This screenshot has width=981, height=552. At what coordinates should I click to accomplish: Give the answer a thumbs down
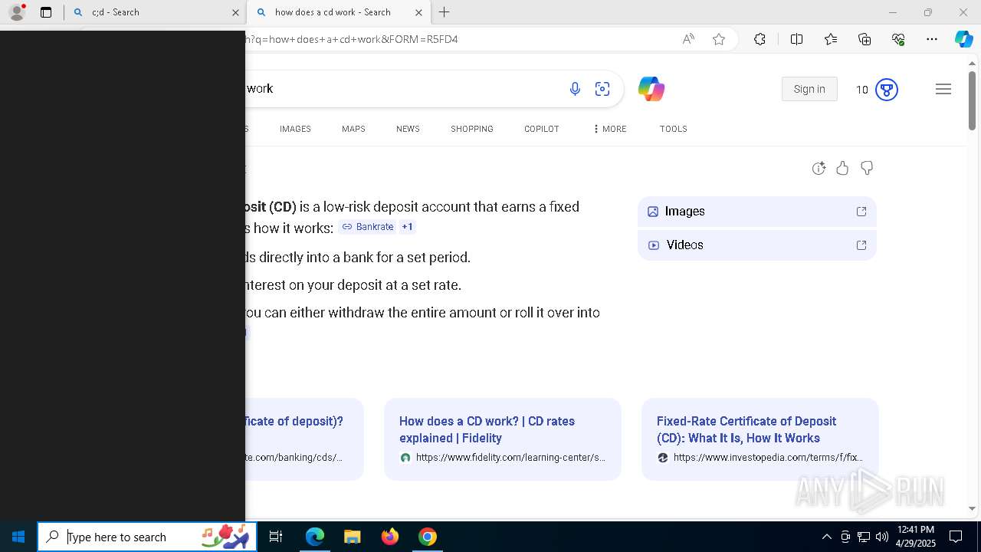pos(867,168)
